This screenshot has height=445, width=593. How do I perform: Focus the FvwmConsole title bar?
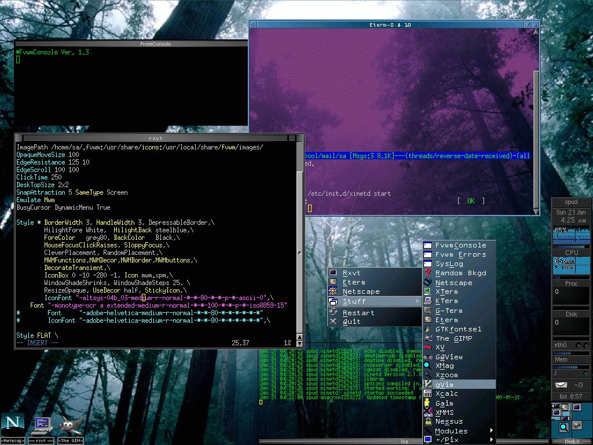click(131, 44)
